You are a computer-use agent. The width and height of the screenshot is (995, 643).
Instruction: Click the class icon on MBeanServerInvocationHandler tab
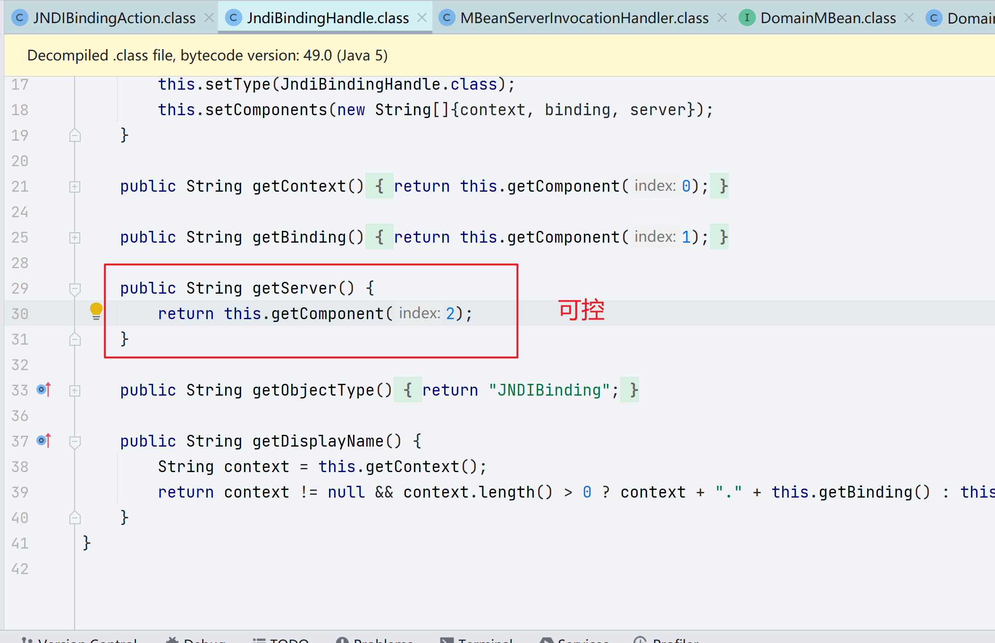click(x=447, y=18)
